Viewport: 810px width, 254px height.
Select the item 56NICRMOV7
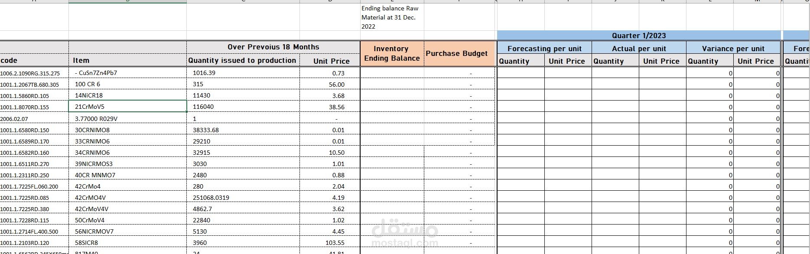[x=127, y=231]
